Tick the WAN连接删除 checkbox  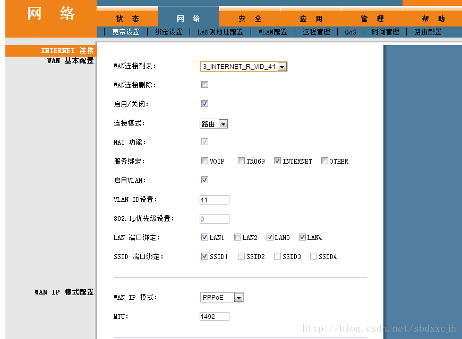coord(204,85)
